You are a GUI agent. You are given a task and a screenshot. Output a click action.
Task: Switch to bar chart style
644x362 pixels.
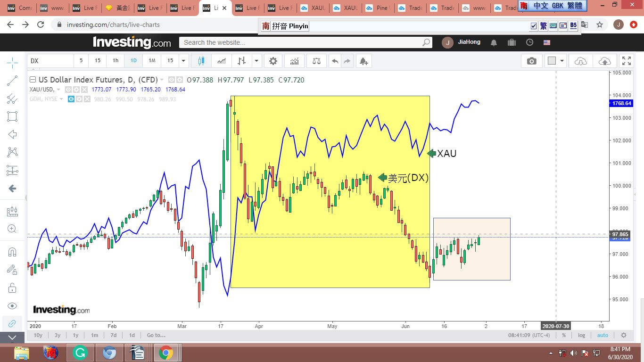pos(242,61)
